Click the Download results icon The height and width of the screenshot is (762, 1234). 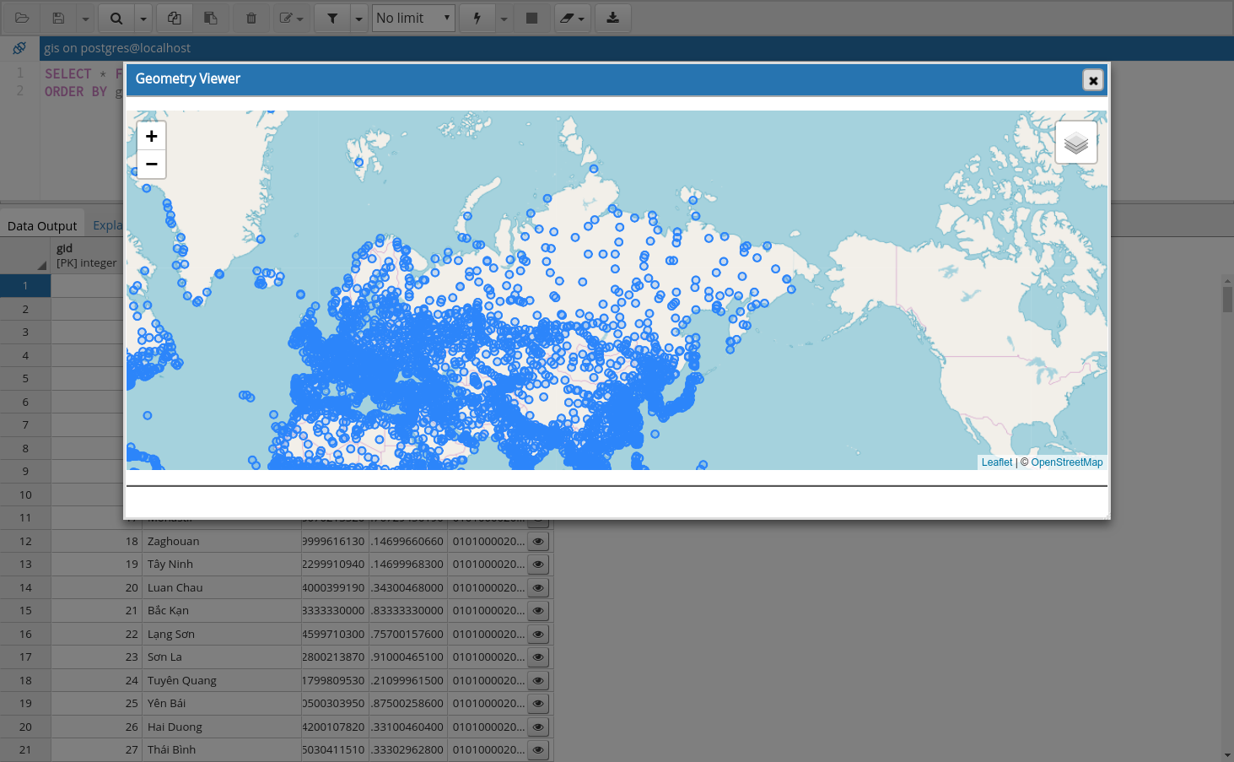613,18
